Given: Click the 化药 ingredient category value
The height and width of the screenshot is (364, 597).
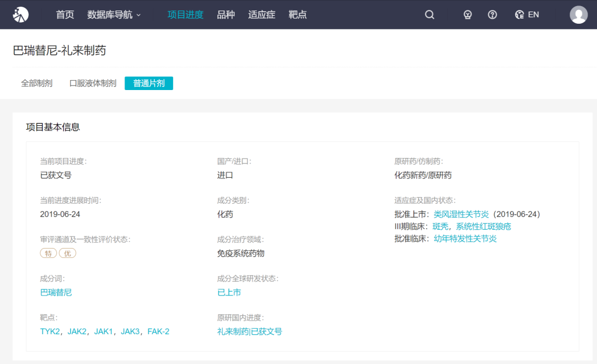Looking at the screenshot, I should pyautogui.click(x=225, y=214).
